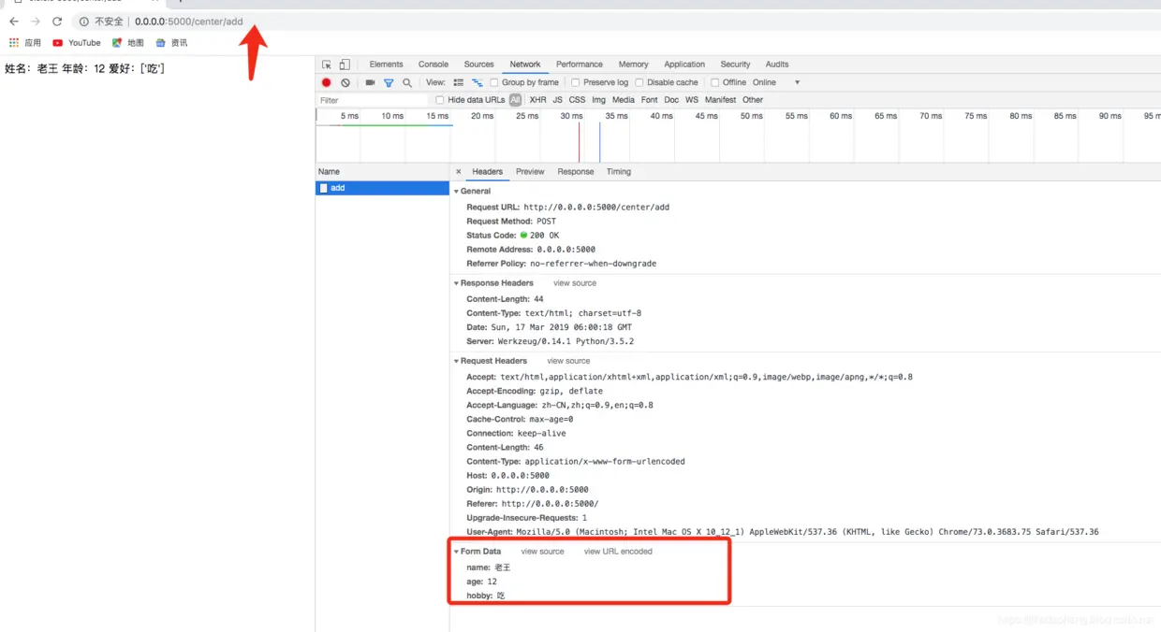The image size is (1161, 632).
Task: Open the apps grid bookmark icon
Action: [14, 43]
